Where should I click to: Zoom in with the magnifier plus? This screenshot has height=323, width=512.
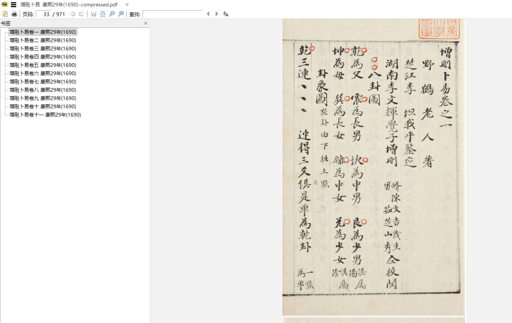point(121,14)
